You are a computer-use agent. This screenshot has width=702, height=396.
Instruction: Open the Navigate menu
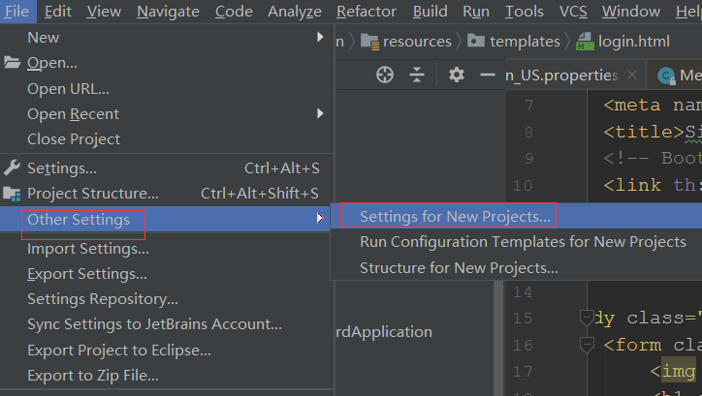pyautogui.click(x=168, y=12)
